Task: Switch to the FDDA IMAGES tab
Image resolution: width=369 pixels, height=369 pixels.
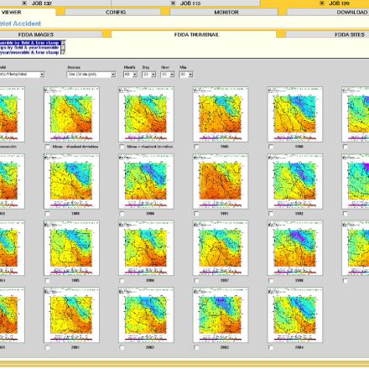Action: 51,34
